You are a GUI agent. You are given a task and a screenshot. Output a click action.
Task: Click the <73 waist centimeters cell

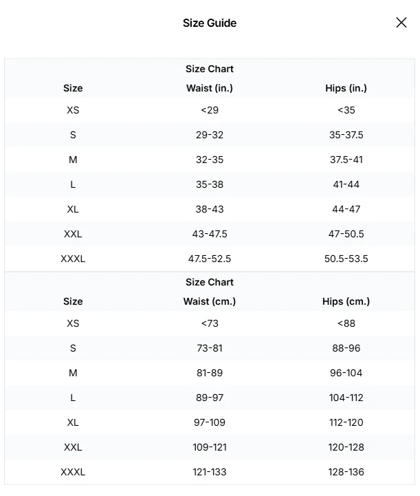210,323
